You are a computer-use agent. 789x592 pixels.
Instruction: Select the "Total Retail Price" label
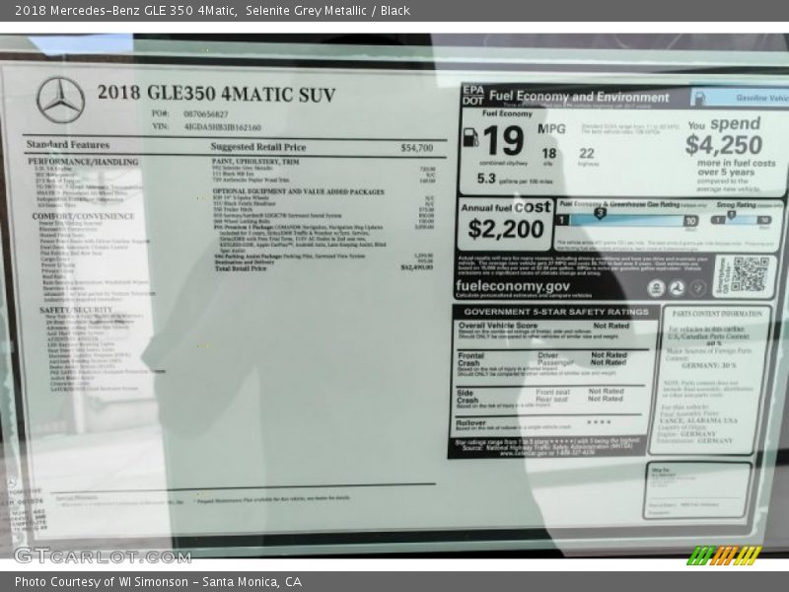click(241, 268)
